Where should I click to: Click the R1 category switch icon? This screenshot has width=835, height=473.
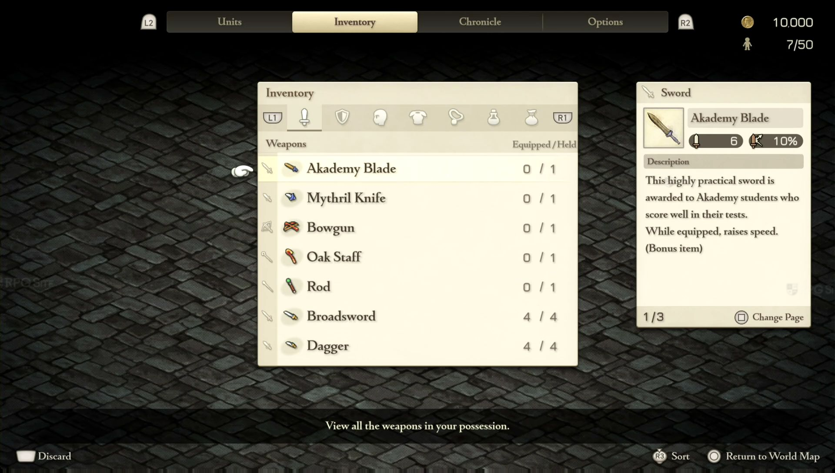[x=562, y=117]
